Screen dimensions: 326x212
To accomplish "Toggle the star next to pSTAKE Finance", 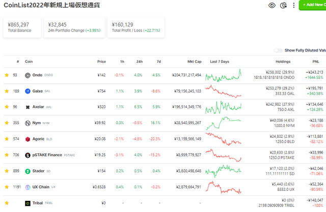I will tap(7, 155).
